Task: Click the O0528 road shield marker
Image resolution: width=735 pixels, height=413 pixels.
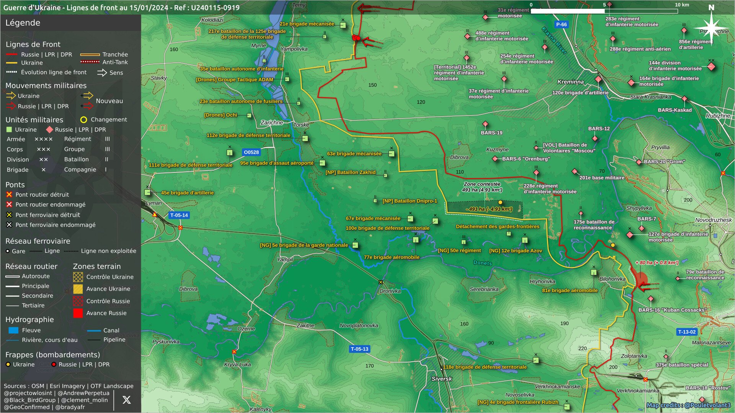Action: coord(251,152)
